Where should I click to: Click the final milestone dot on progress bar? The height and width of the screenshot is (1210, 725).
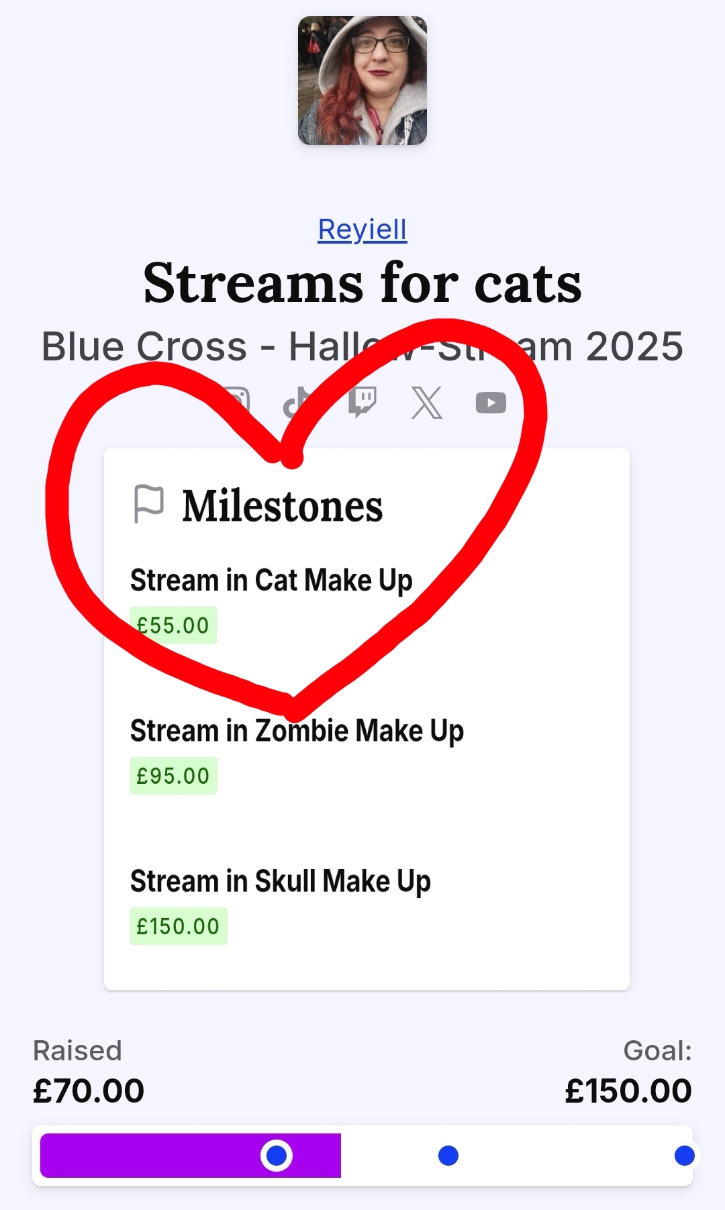tap(684, 1156)
